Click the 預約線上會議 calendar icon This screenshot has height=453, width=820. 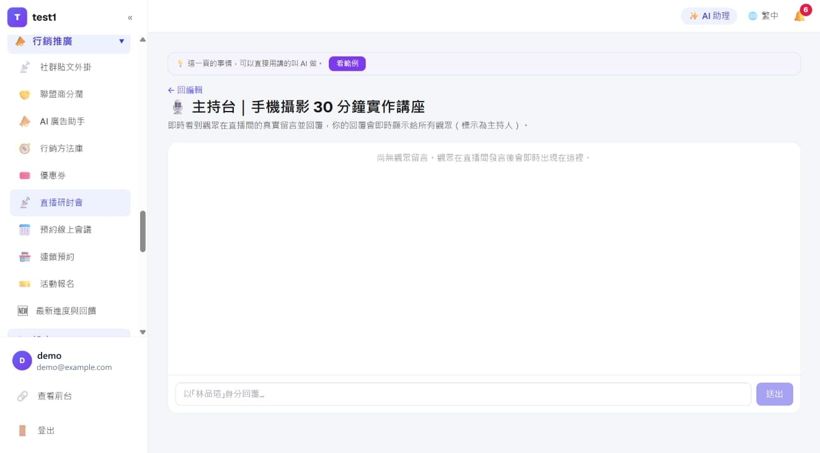coord(25,230)
